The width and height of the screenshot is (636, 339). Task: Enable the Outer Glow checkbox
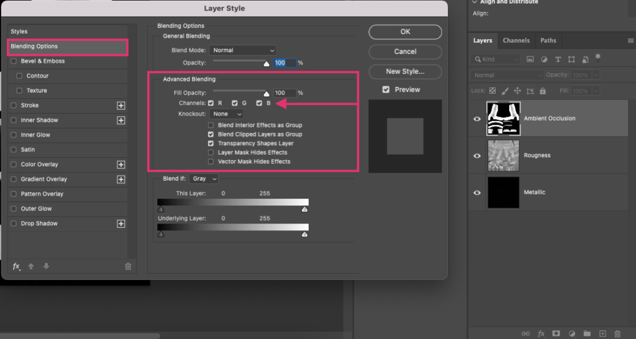(x=14, y=209)
